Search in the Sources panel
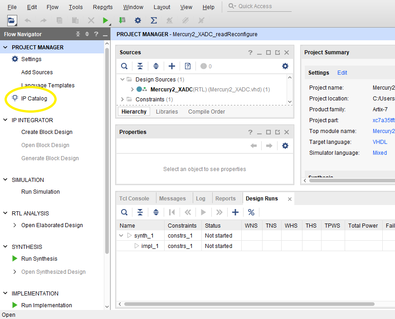 pos(124,66)
